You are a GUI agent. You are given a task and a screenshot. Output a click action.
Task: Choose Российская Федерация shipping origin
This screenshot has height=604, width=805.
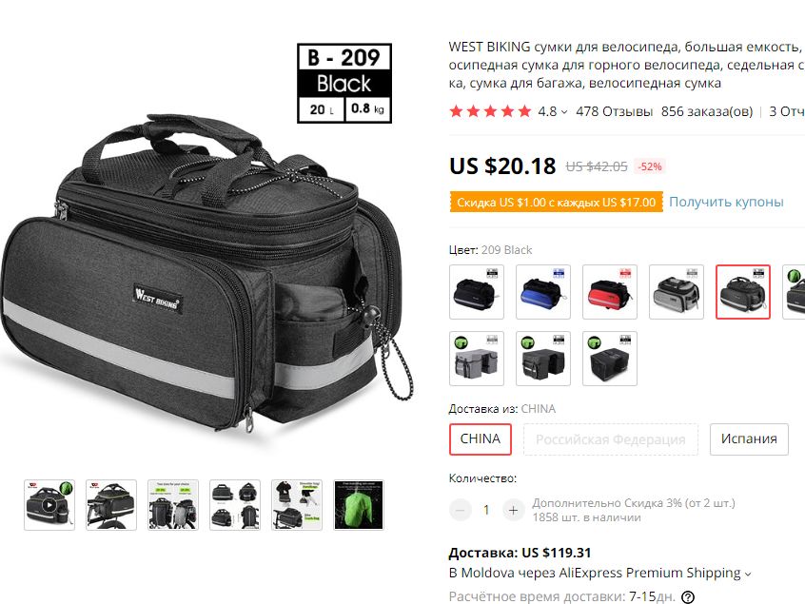click(x=611, y=439)
